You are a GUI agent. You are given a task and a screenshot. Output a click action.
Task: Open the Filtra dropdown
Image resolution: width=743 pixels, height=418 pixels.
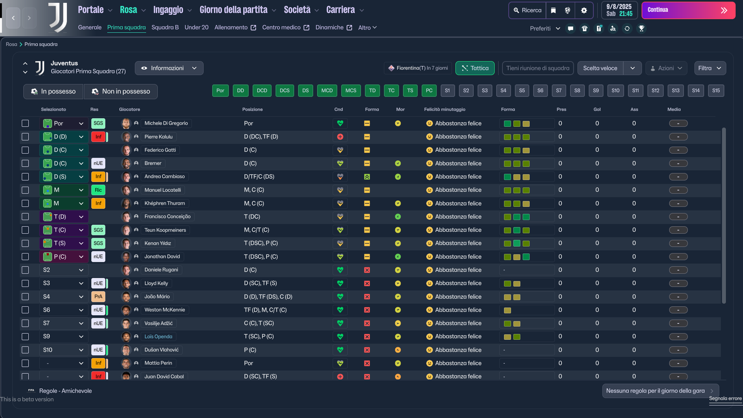[710, 68]
